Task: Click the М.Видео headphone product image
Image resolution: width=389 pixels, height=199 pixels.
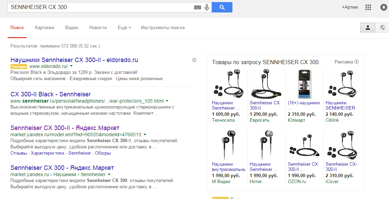Action: [x=229, y=145]
